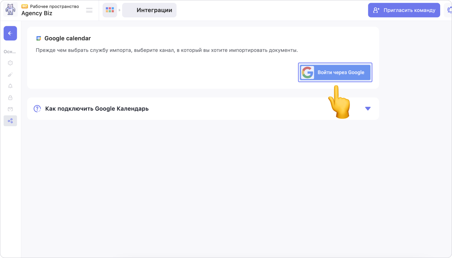Click the question mark help icon
The height and width of the screenshot is (258, 452).
click(37, 109)
